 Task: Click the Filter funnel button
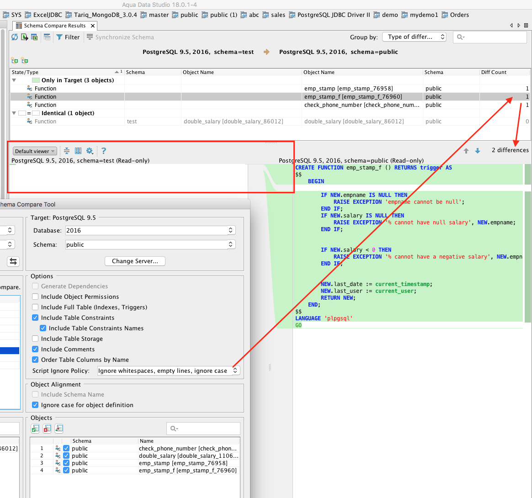pos(68,37)
